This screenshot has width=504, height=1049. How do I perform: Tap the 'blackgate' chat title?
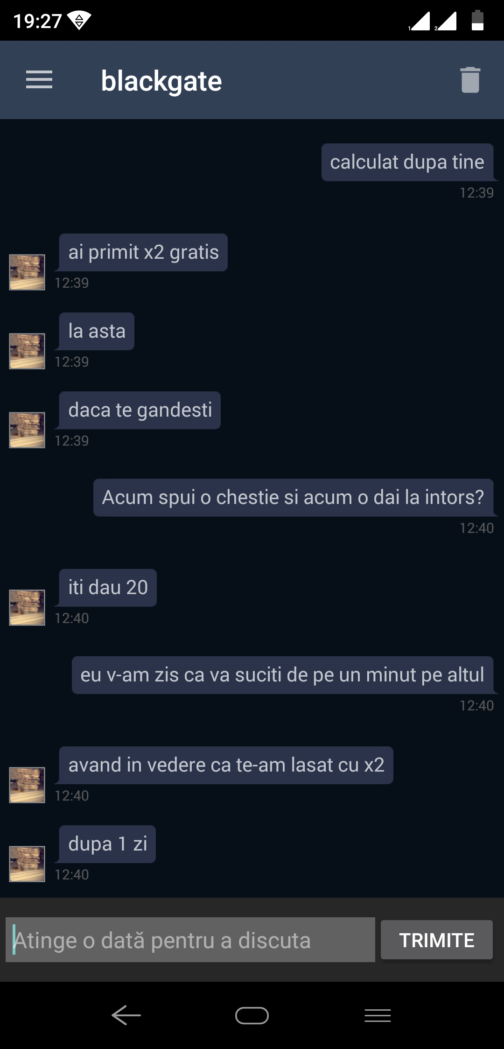[x=161, y=81]
